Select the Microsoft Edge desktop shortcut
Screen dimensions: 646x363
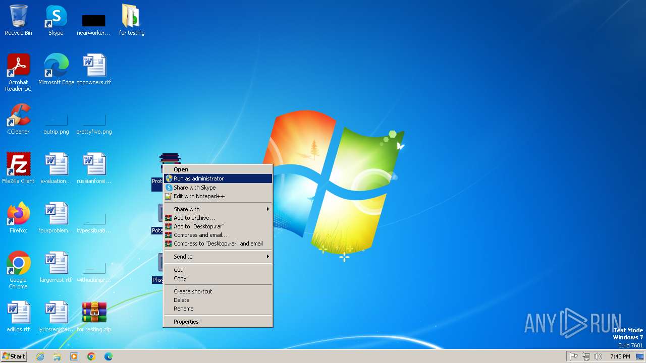coord(56,70)
